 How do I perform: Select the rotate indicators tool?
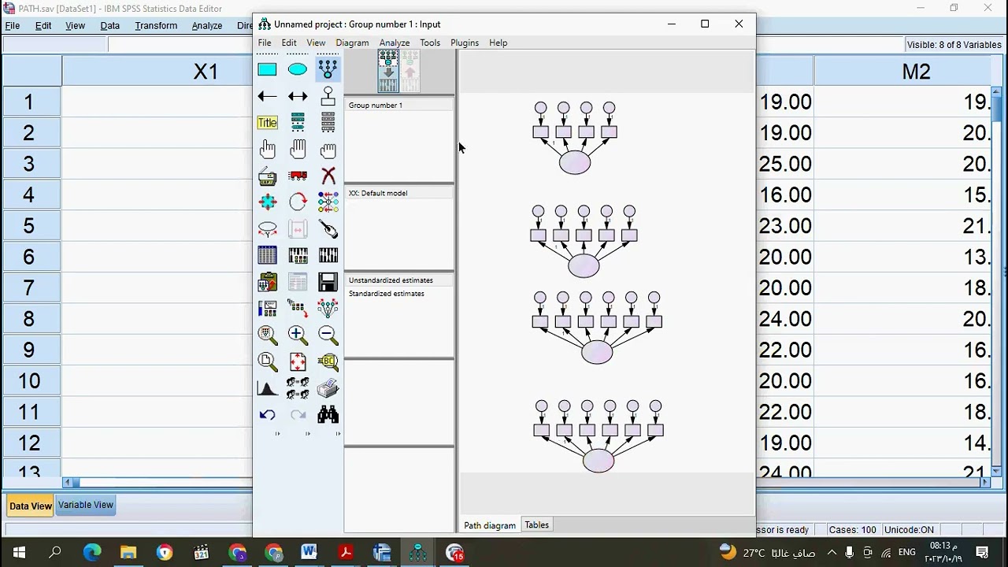tap(298, 202)
